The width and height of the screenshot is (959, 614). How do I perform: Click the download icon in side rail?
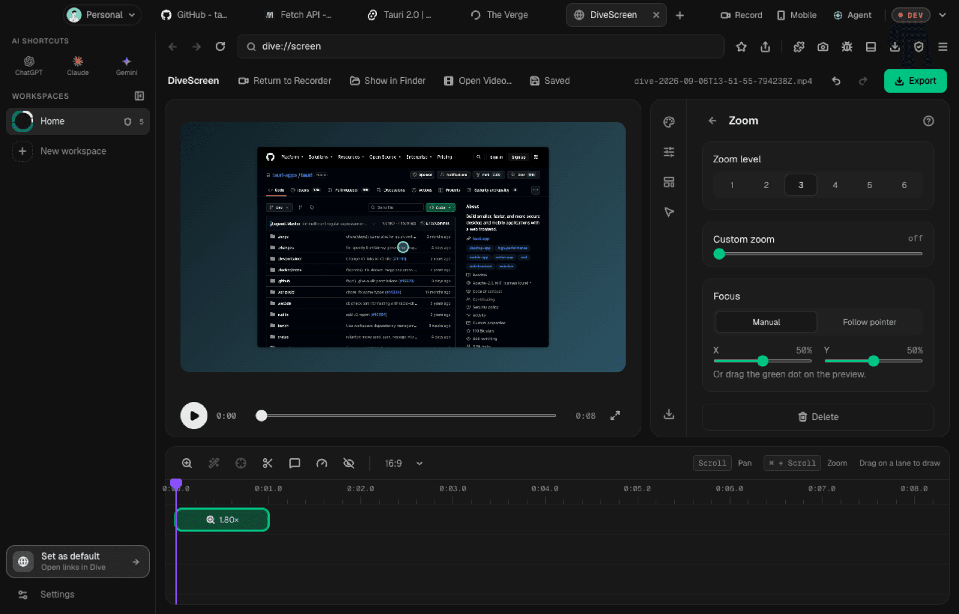tap(669, 415)
